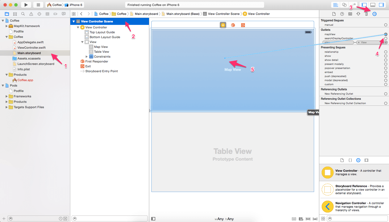Focus the Object library filter field

tap(357, 218)
